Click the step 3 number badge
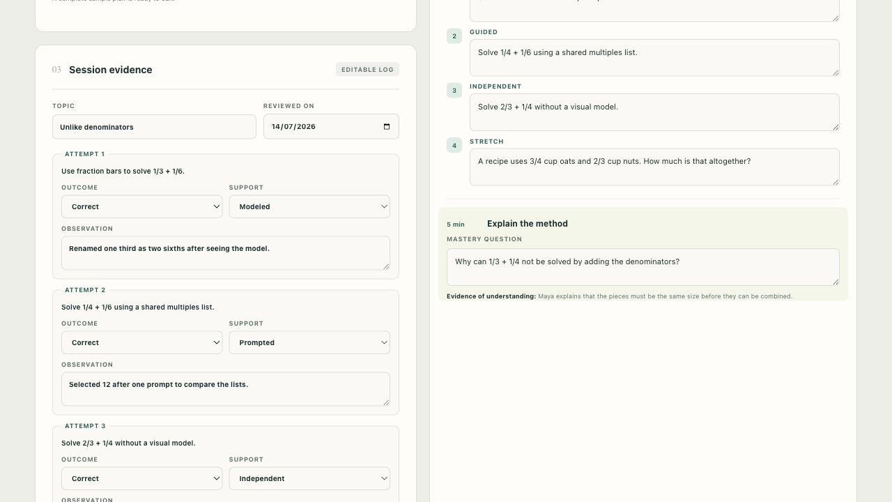Screen dimensions: 892x502 tap(454, 91)
